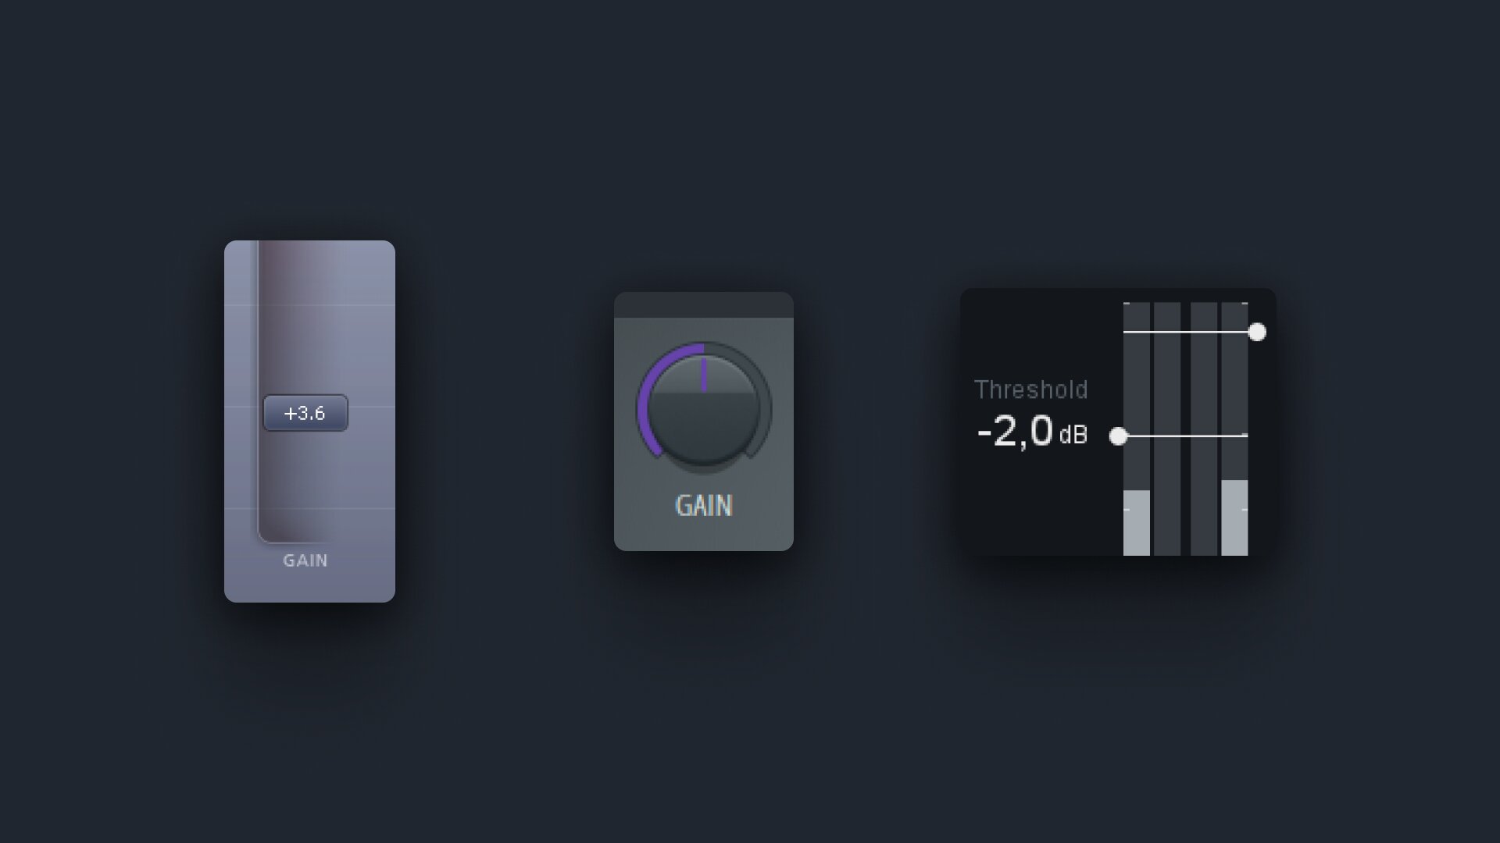The height and width of the screenshot is (843, 1500).
Task: Click the second dark level meter bar
Action: pyautogui.click(x=1167, y=429)
